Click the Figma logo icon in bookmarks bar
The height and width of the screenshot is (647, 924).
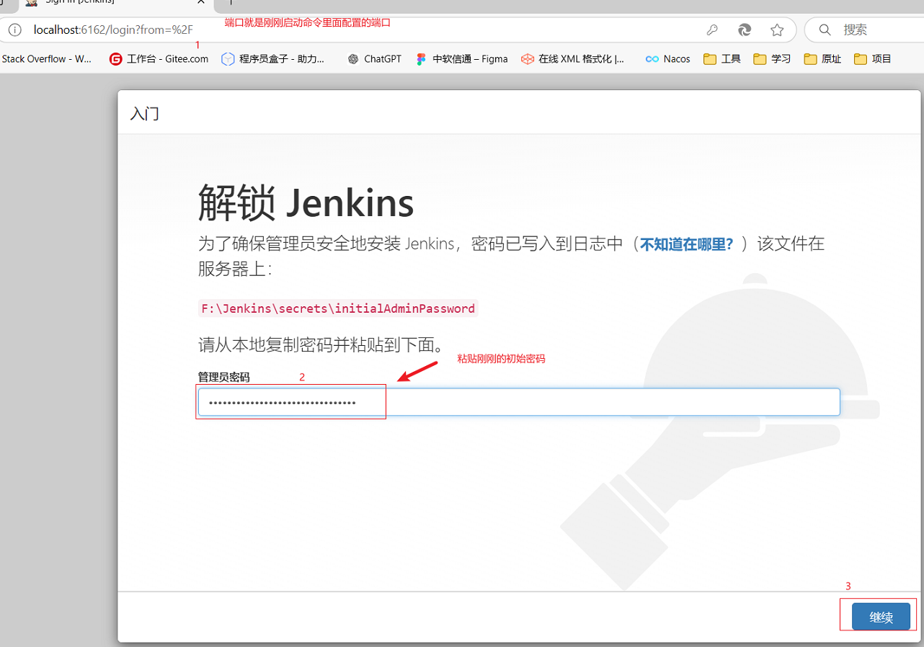[422, 59]
